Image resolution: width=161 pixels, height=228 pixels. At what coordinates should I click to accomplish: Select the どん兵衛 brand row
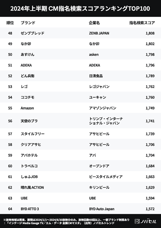click(x=80, y=76)
